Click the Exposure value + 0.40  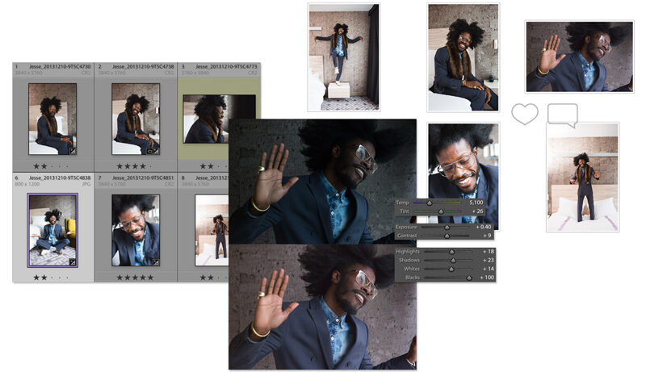(483, 227)
